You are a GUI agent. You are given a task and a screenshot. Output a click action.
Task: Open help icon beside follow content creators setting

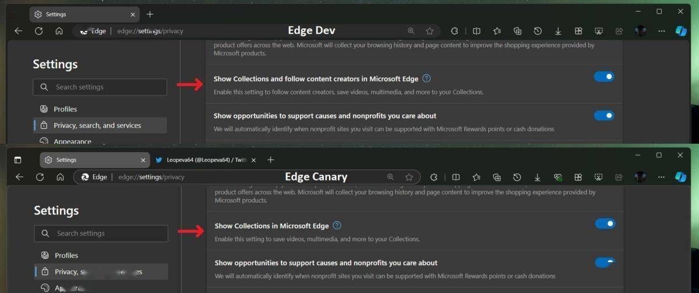click(x=426, y=79)
